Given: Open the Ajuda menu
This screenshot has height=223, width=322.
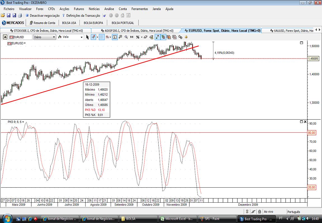Looking at the screenshot, I should click(169, 9).
